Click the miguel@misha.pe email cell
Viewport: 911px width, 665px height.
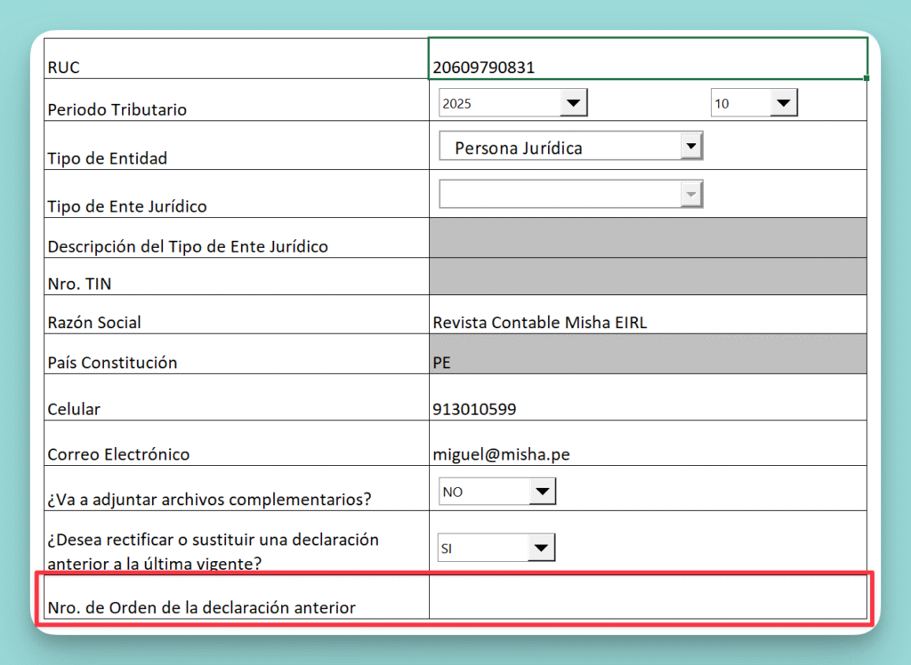(647, 444)
